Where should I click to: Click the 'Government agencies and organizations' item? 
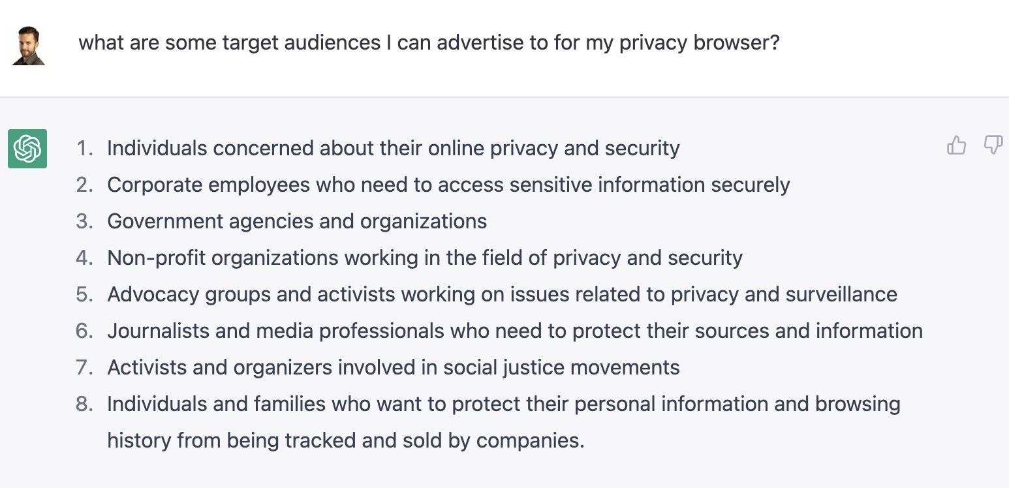tap(297, 222)
